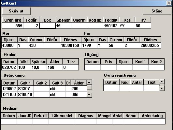Click the empty Utgång Pris cell

pyautogui.click(x=108, y=67)
